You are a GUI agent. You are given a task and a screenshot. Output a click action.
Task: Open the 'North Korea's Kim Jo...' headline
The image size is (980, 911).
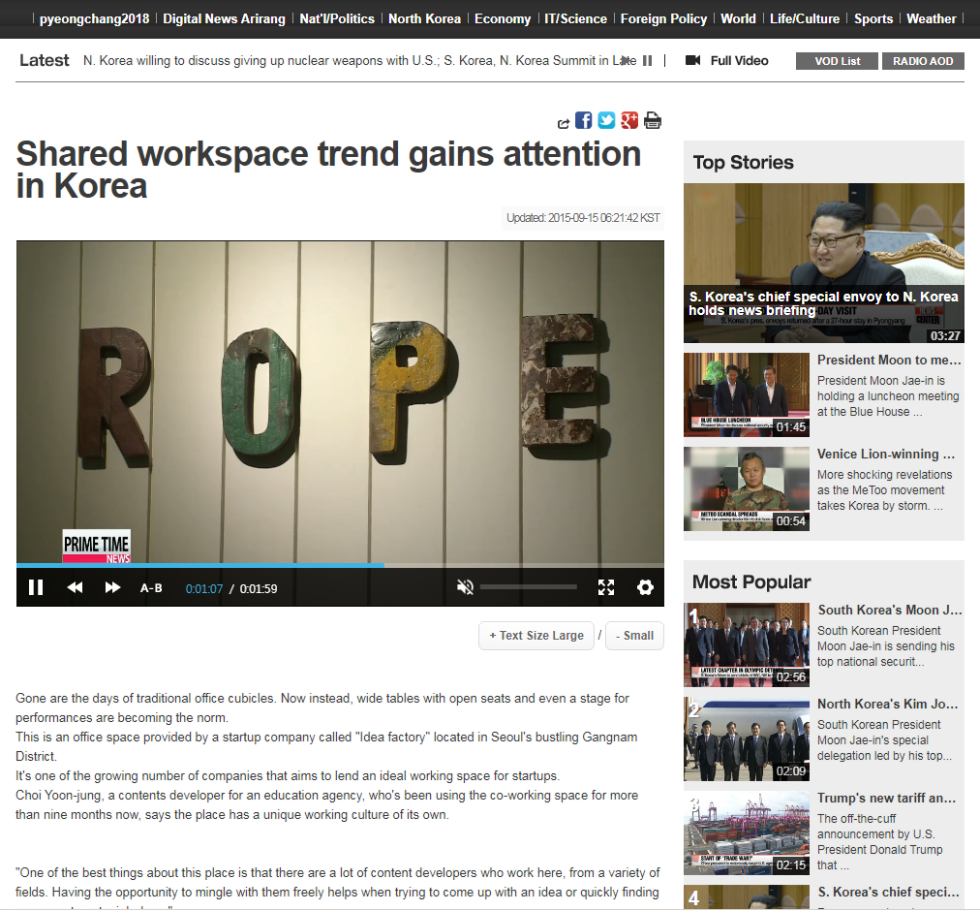(887, 704)
